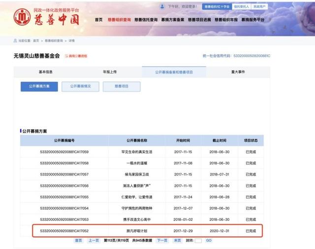Viewport: 315px width, 249px height.
Task: Click 已完成 status in 一瓶水的温暖 row
Action: (251, 163)
